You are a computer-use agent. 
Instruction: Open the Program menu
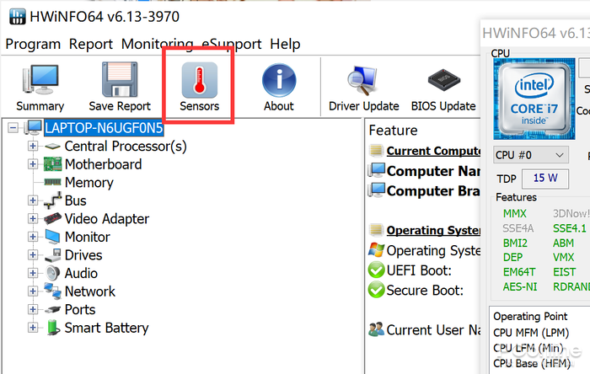coord(33,44)
